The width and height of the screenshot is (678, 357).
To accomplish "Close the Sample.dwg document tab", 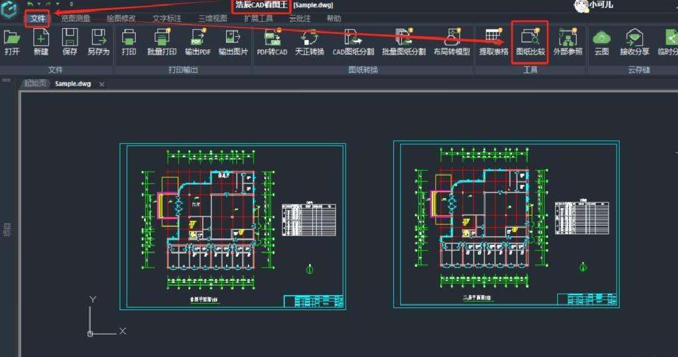I will coord(101,84).
